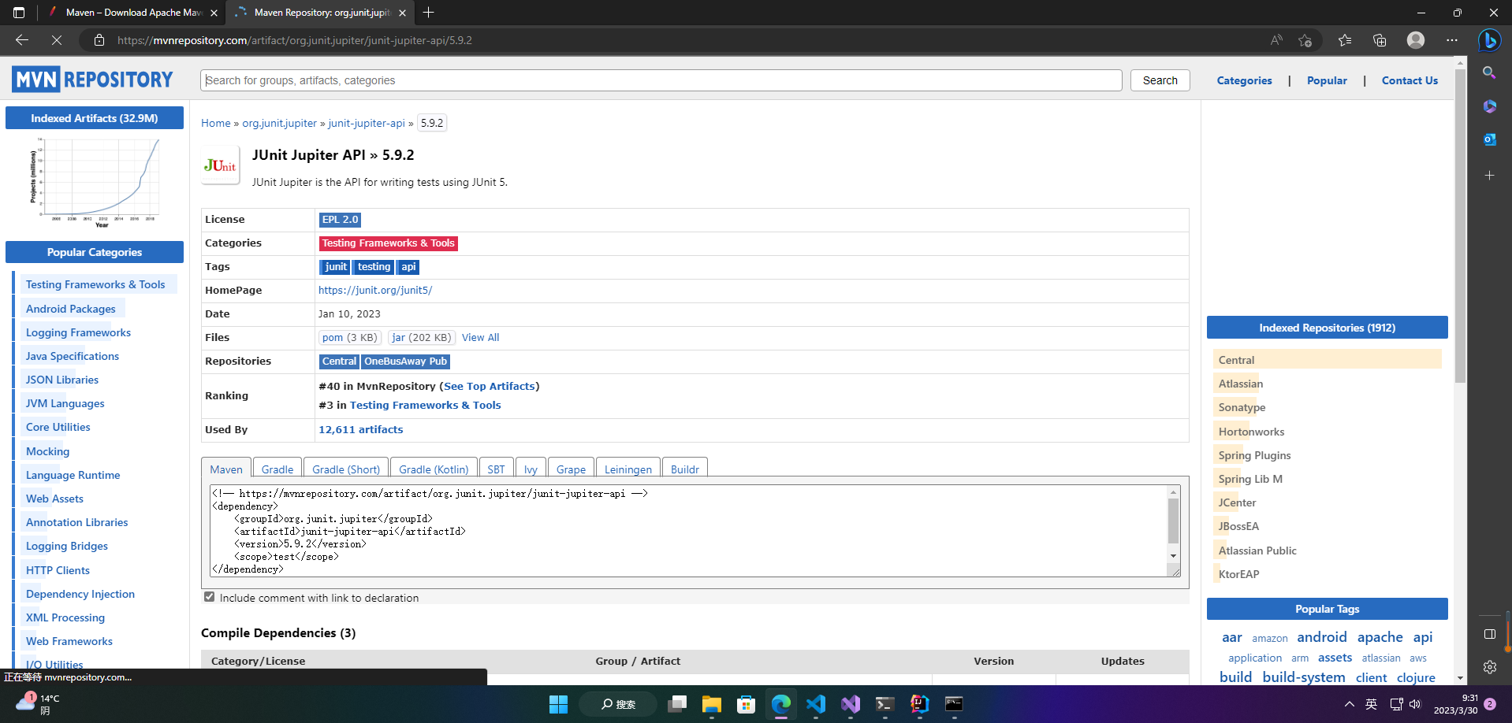Screen dimensions: 1512x723
Task: View site information via the lock icon
Action: click(x=99, y=40)
